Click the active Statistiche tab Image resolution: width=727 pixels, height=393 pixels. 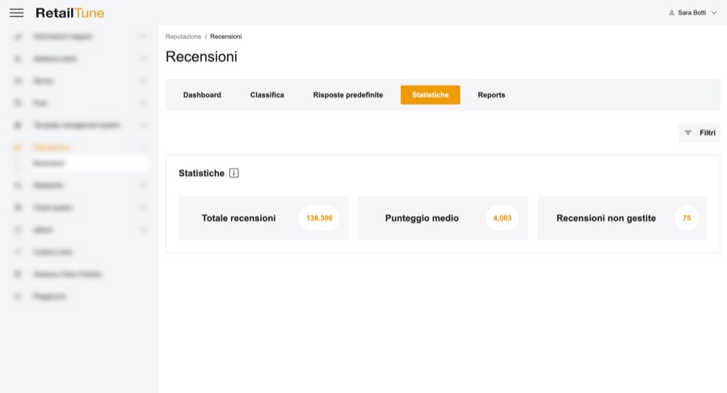click(x=431, y=95)
